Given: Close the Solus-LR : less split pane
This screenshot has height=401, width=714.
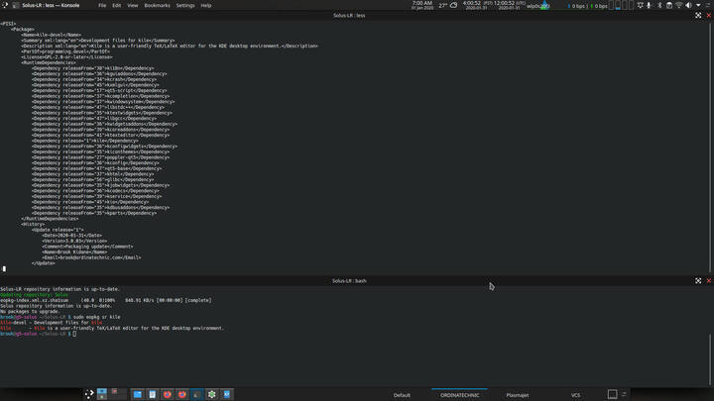Looking at the screenshot, I should 708,16.
